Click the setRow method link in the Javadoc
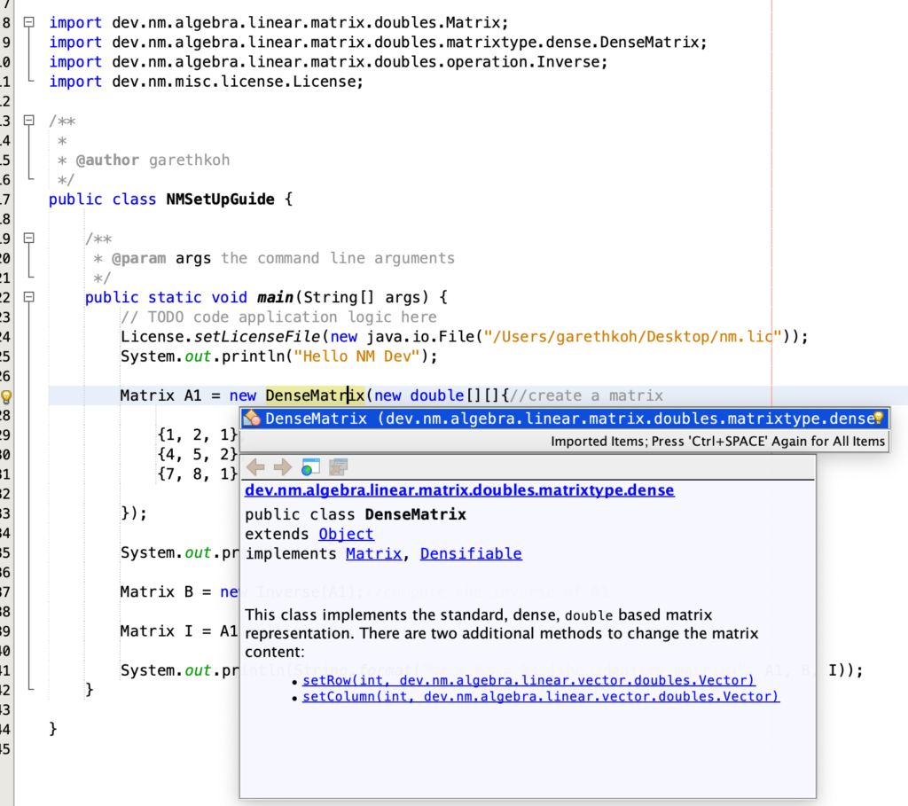908x806 pixels. (528, 678)
